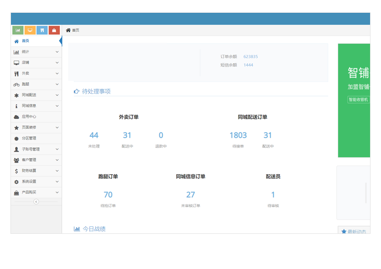The image size is (381, 269).
Task: Click the dollar icon beside 财务结算
Action: tap(16, 171)
